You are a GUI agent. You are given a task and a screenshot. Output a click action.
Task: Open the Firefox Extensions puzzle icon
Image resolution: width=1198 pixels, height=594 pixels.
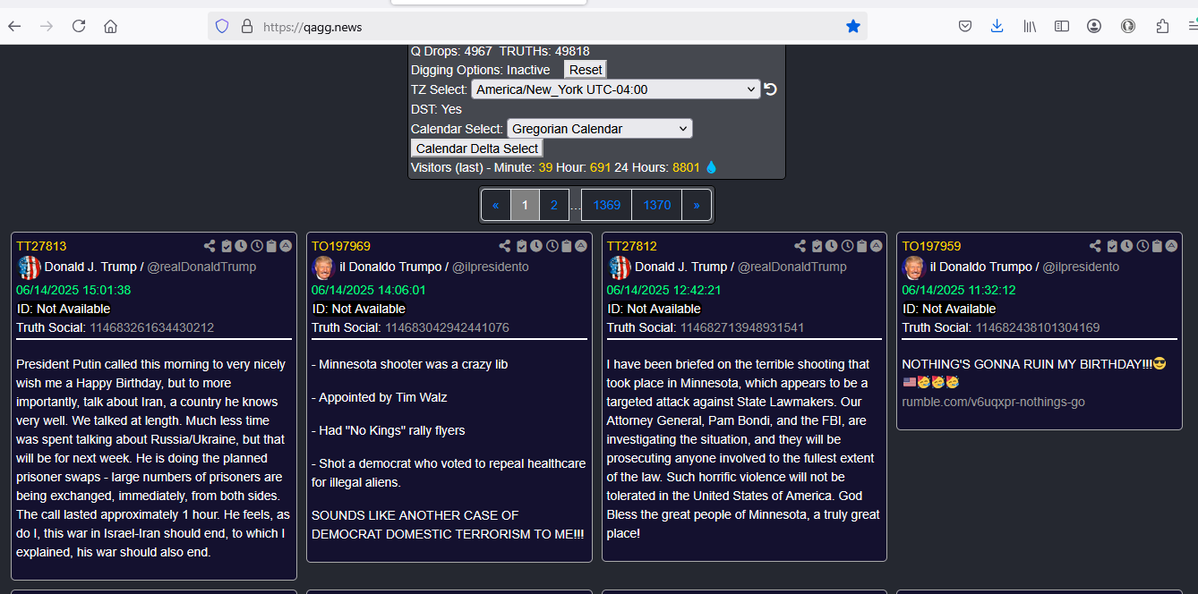click(1163, 27)
